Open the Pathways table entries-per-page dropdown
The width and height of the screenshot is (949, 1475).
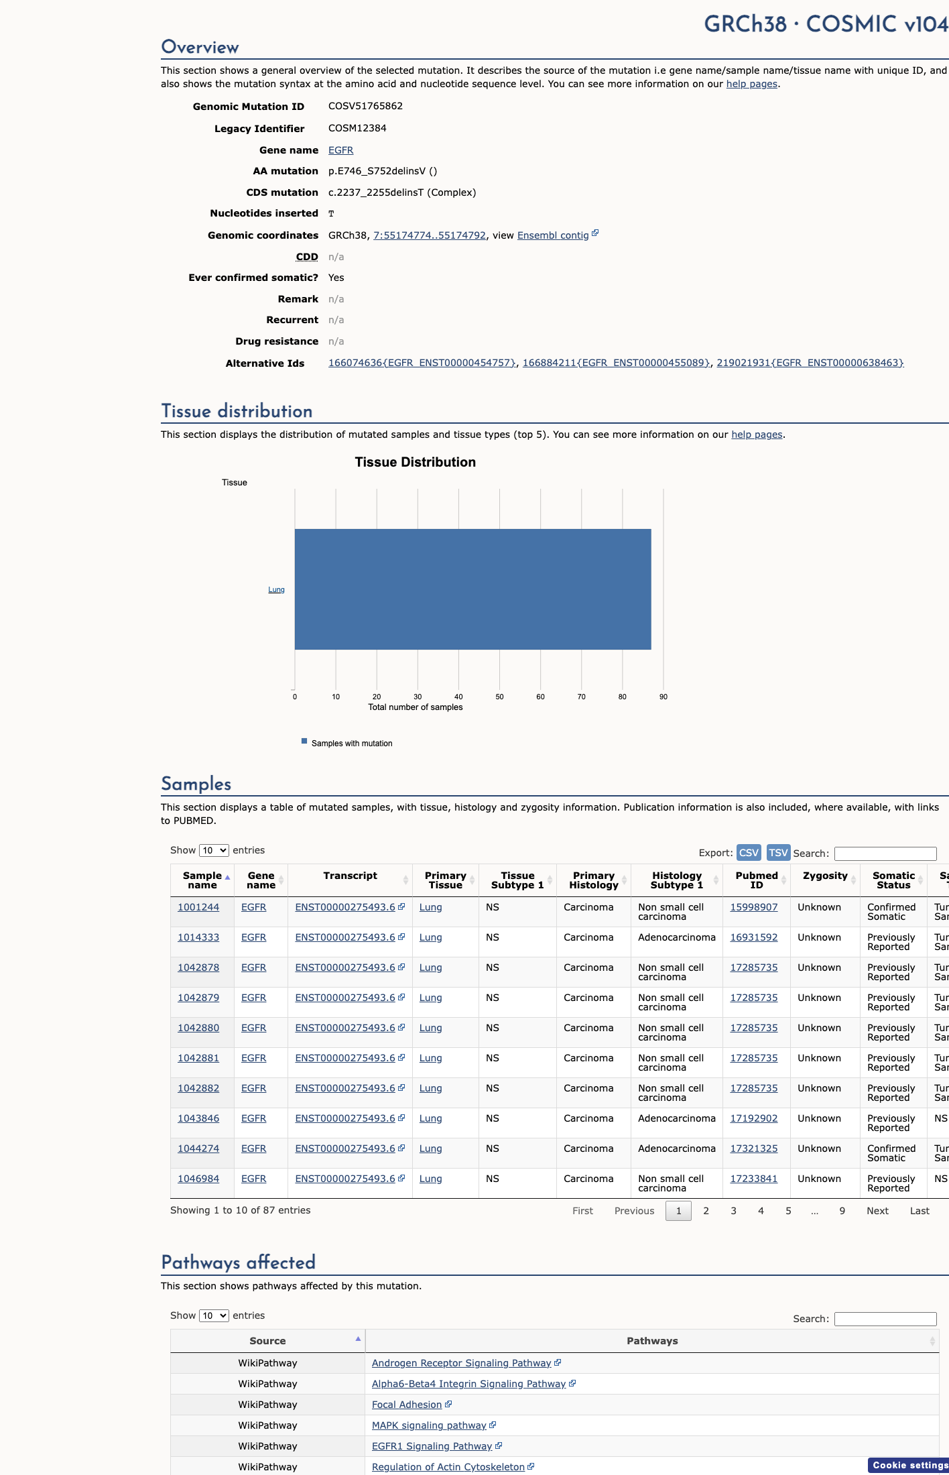click(214, 1315)
